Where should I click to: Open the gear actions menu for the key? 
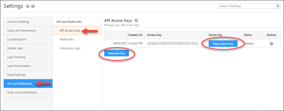(271, 44)
